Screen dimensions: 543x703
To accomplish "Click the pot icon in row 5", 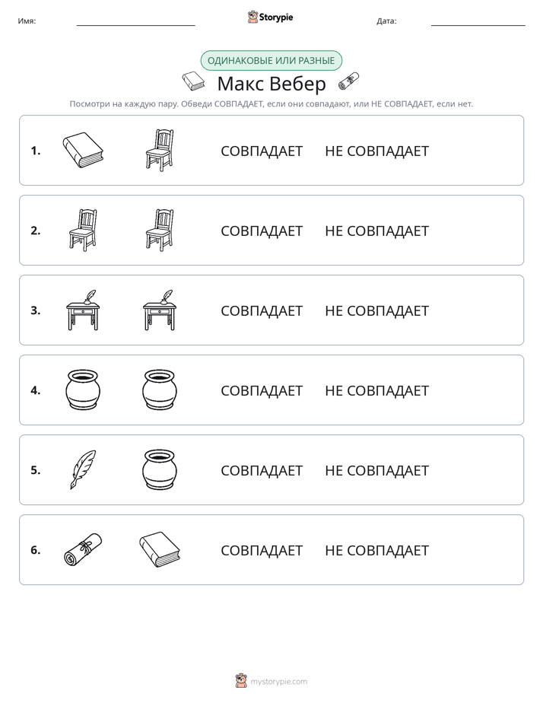I will pyautogui.click(x=160, y=469).
